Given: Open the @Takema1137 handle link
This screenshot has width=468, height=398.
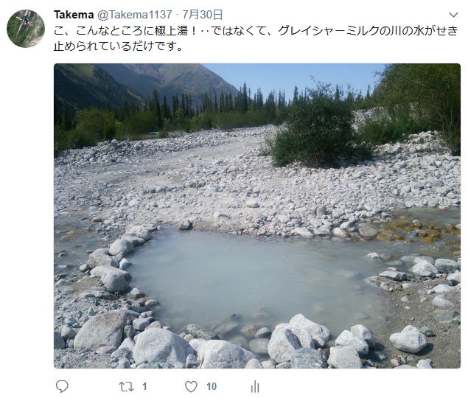Looking at the screenshot, I should [x=135, y=14].
